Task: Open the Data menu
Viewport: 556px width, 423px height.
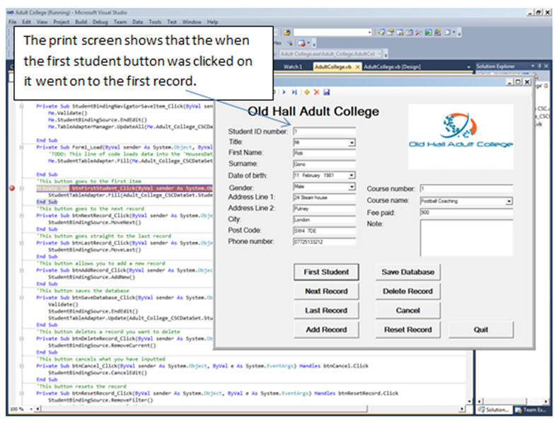Action: pos(137,22)
